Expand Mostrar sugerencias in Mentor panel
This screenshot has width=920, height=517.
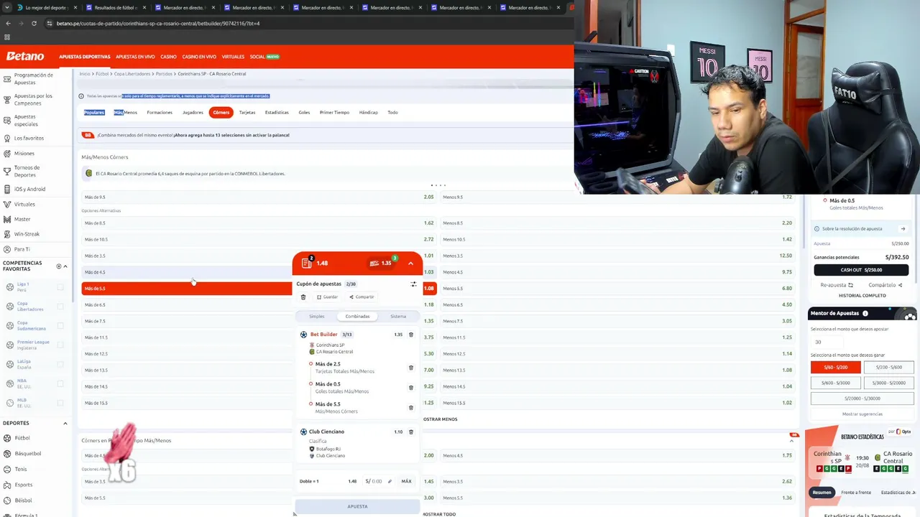point(862,414)
